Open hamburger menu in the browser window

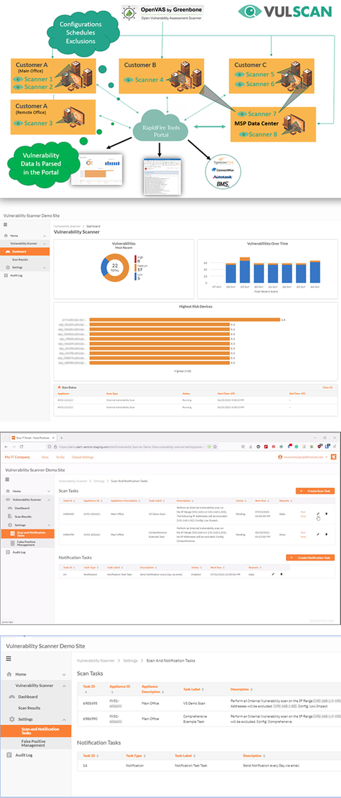[7, 479]
